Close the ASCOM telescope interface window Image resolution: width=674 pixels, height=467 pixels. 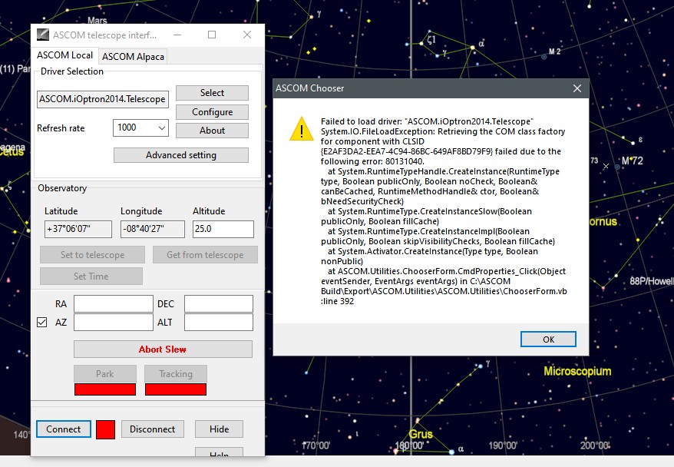click(x=246, y=35)
